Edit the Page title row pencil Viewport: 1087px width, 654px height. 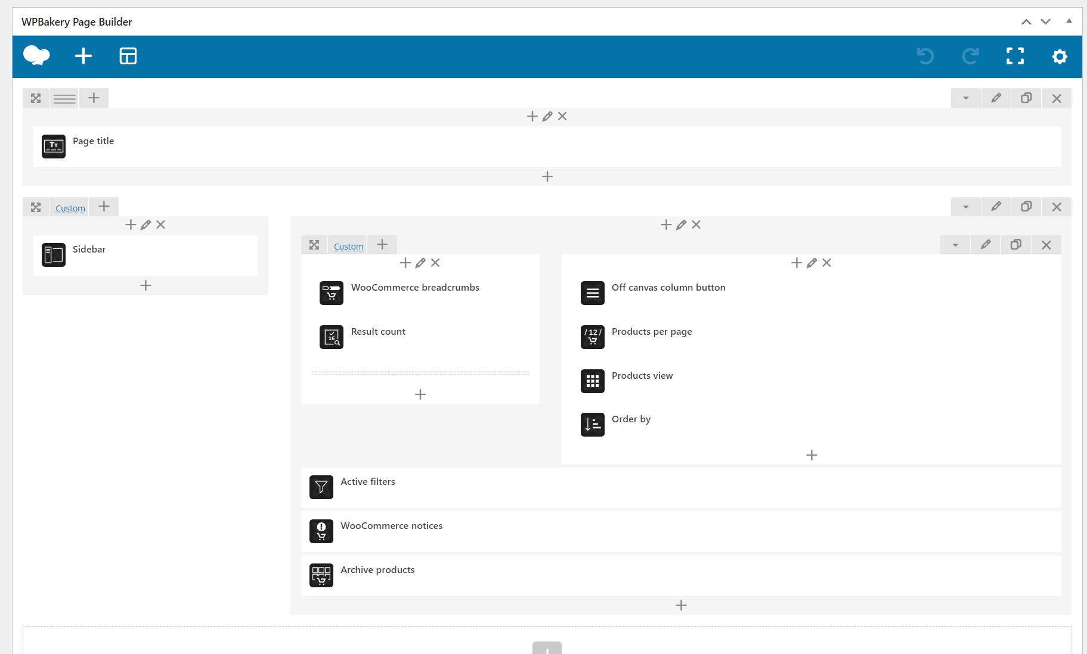tap(996, 98)
